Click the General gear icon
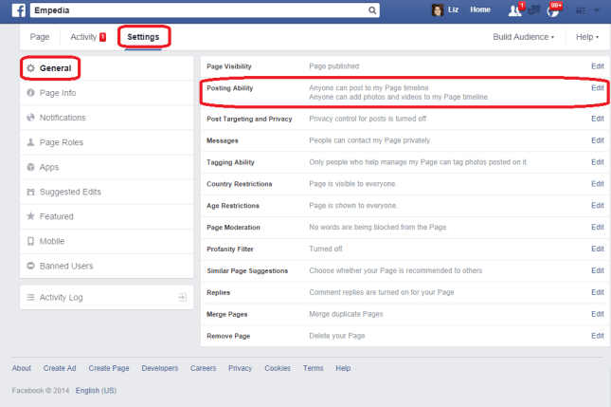This screenshot has width=611, height=407. pyautogui.click(x=30, y=68)
